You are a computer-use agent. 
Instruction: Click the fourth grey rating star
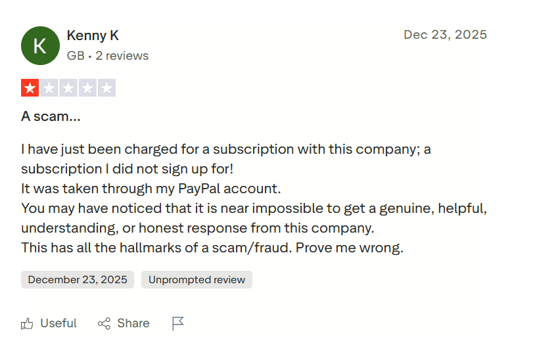click(x=87, y=88)
